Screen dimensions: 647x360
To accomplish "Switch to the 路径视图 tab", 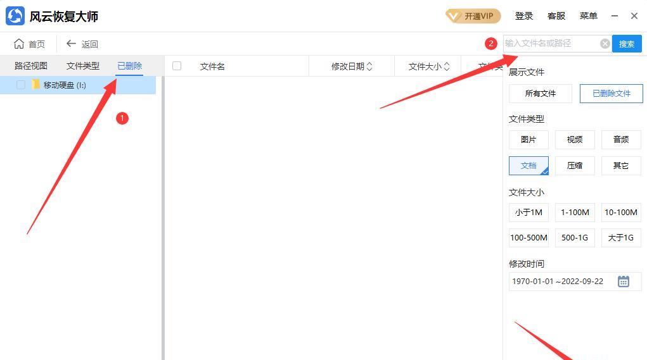I will pyautogui.click(x=31, y=66).
